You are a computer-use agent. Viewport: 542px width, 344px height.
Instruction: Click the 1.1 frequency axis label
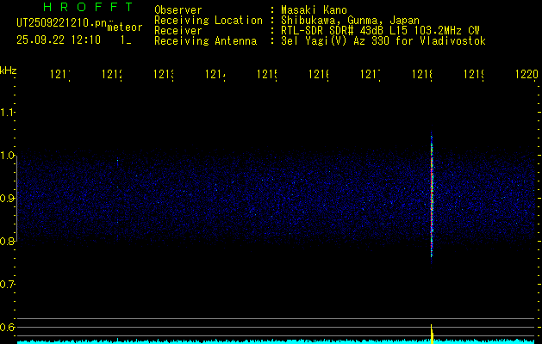[x=8, y=112]
